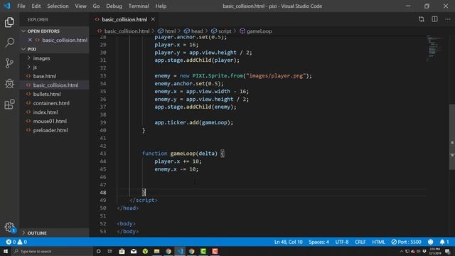Open the Explorer view in activity bar
Image resolution: width=455 pixels, height=256 pixels.
click(x=9, y=22)
